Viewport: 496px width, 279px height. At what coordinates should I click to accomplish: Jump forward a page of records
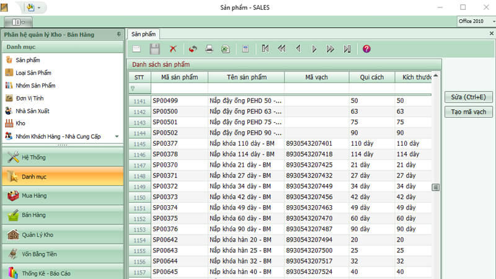[330, 49]
